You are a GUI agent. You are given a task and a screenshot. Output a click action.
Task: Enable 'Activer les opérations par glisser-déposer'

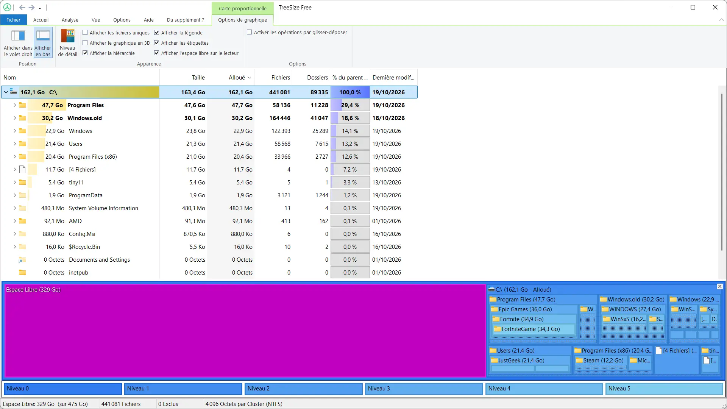click(250, 32)
